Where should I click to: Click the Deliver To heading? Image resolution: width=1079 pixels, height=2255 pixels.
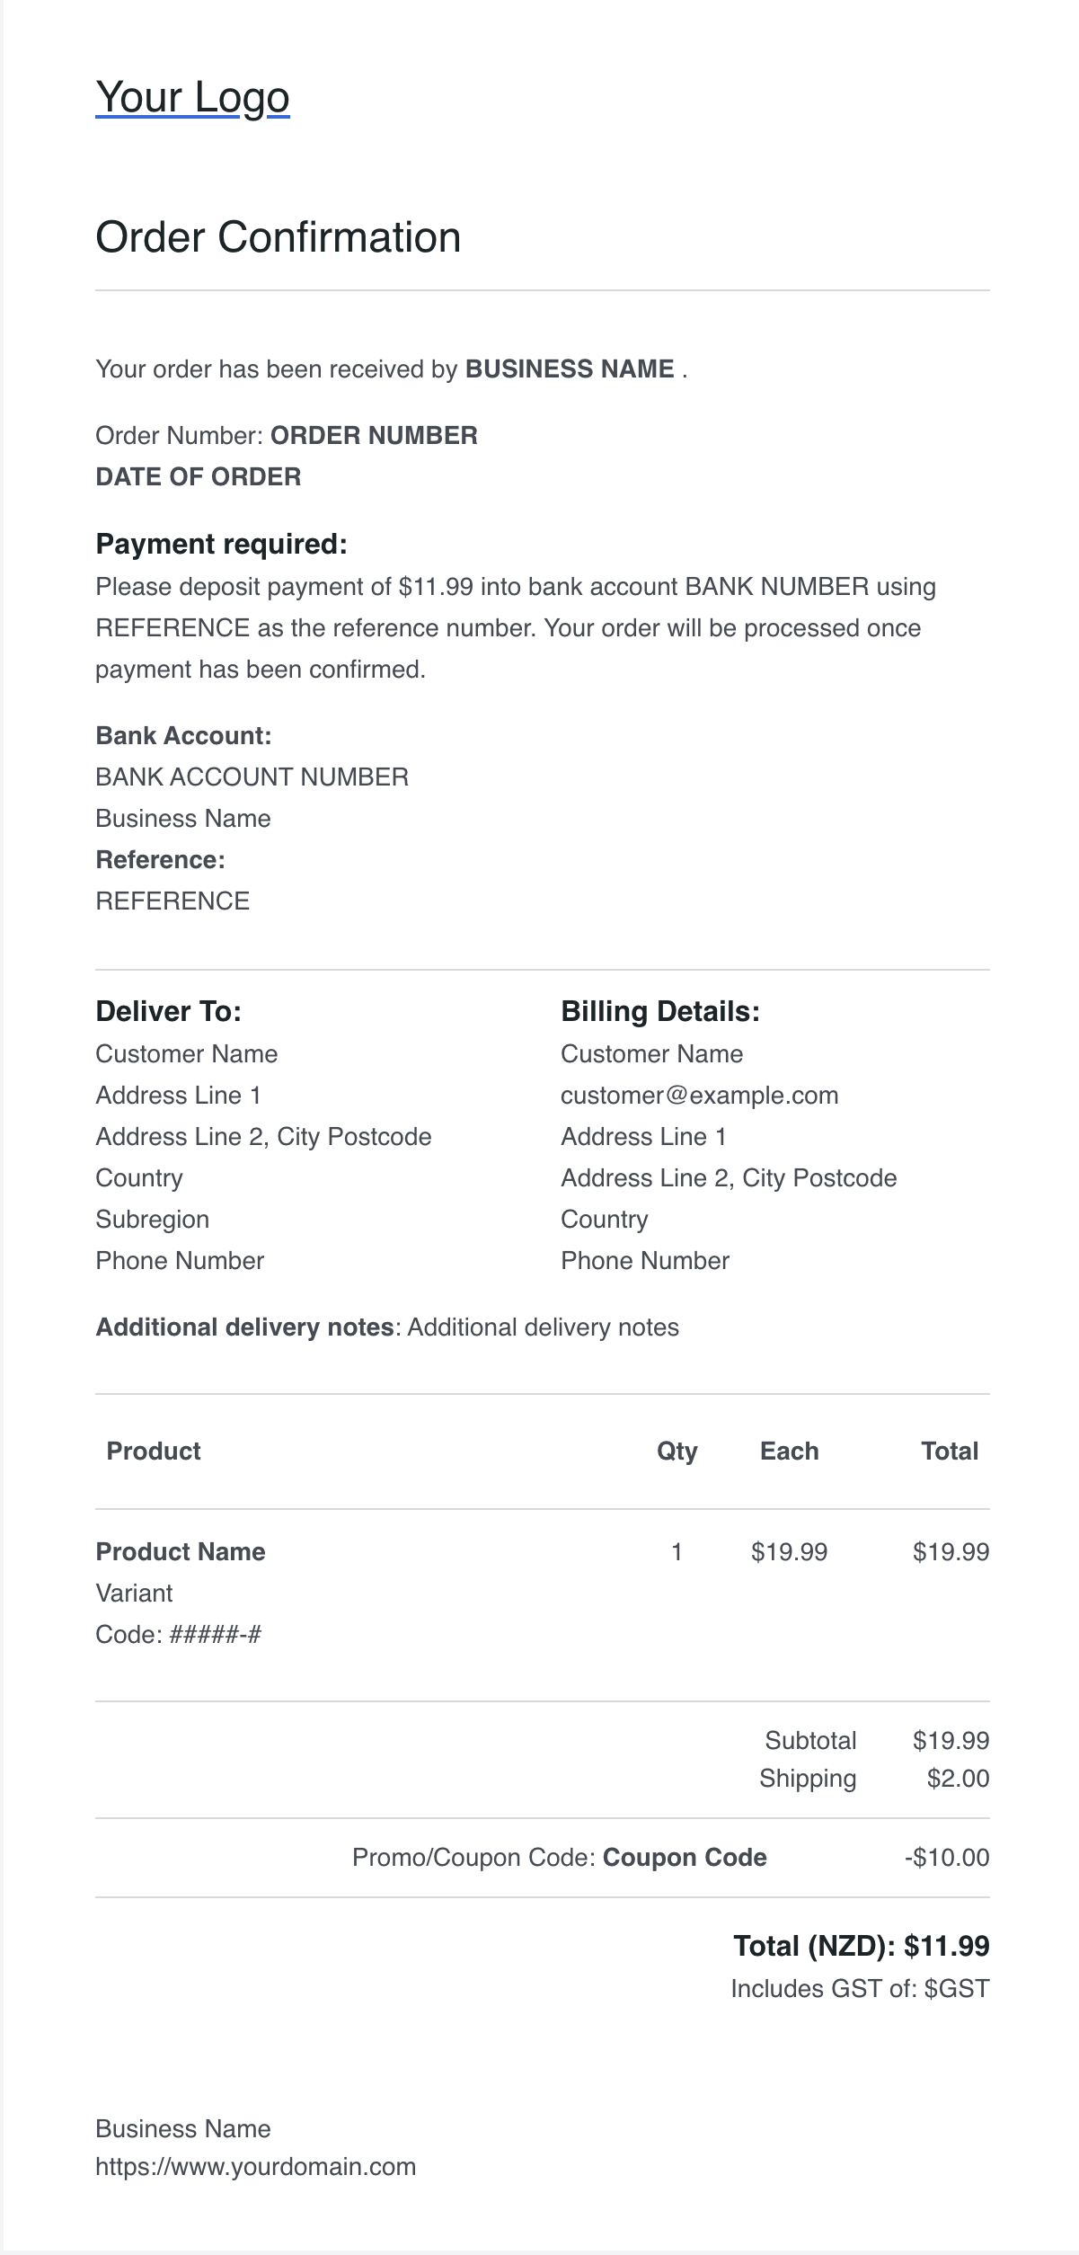pyautogui.click(x=169, y=1012)
